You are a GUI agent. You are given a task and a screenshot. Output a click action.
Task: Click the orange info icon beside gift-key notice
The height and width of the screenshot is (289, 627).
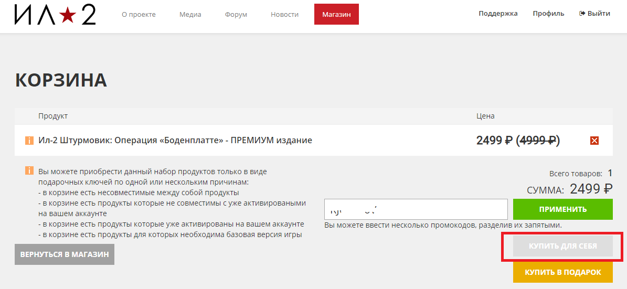point(29,170)
